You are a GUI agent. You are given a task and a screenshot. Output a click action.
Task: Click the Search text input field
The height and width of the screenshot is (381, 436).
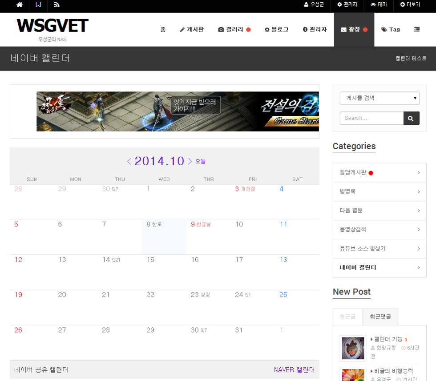tap(371, 118)
